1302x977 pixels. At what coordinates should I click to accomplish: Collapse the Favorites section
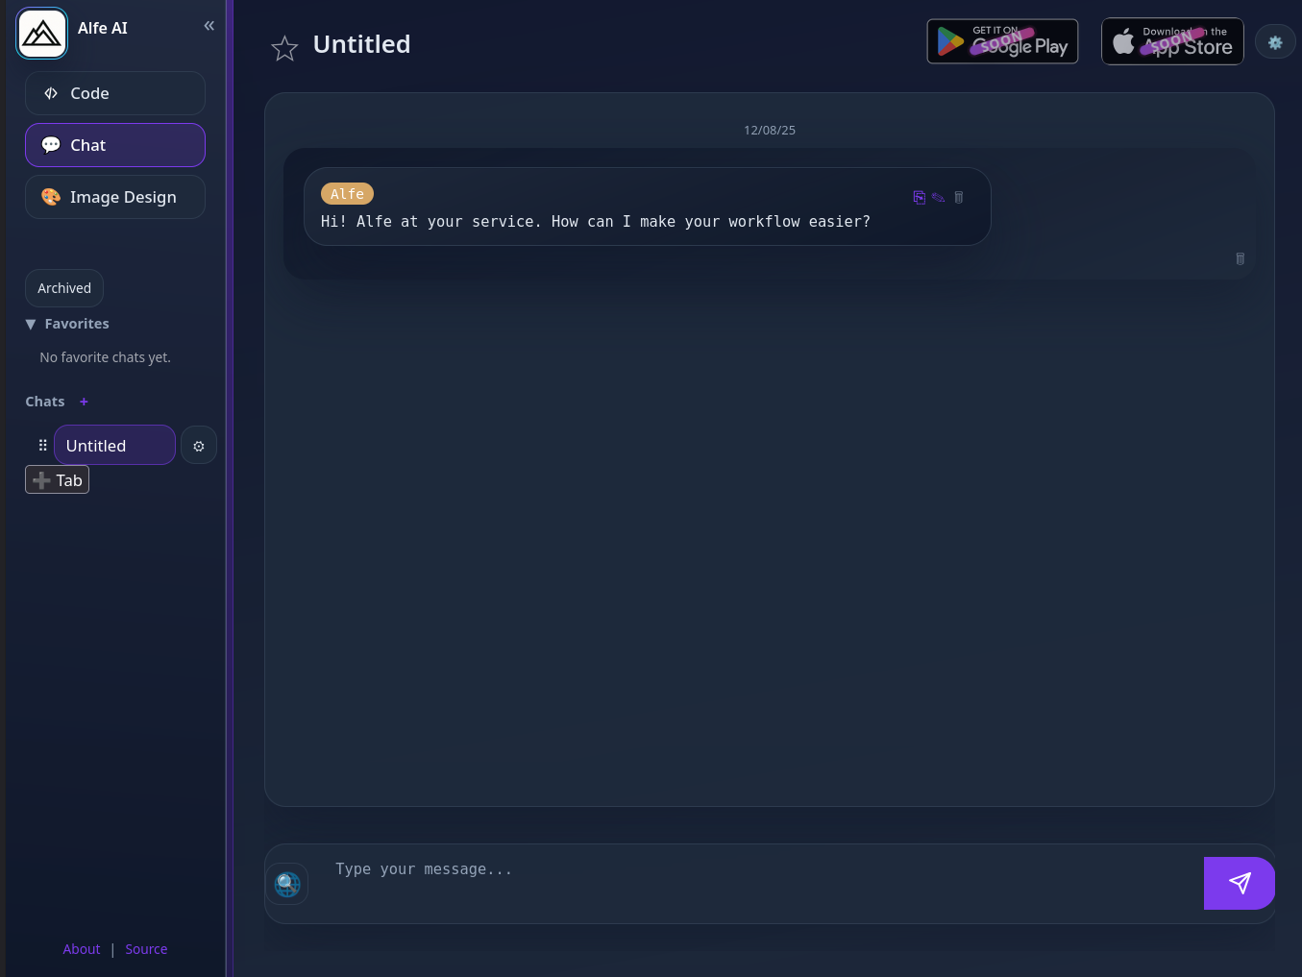click(31, 325)
